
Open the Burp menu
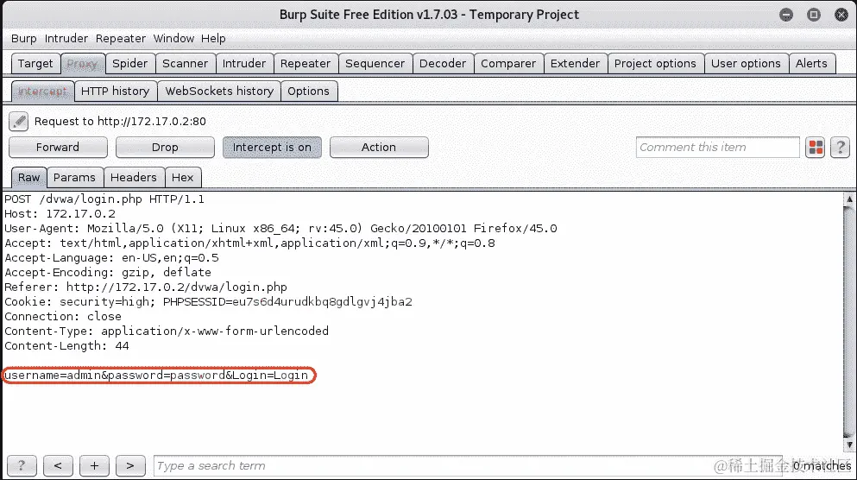coord(24,38)
